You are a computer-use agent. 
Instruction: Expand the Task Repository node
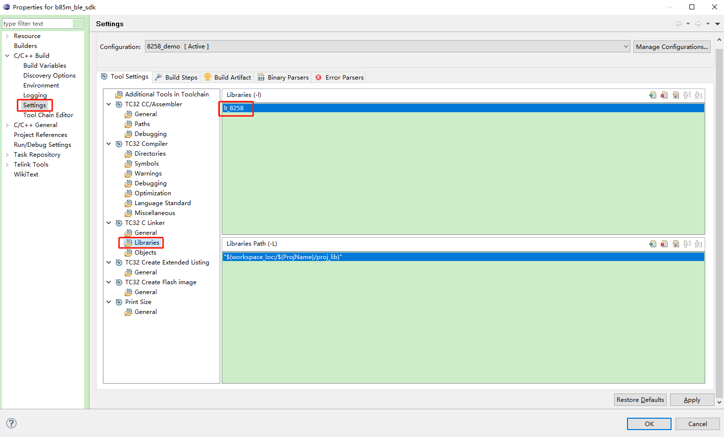7,155
